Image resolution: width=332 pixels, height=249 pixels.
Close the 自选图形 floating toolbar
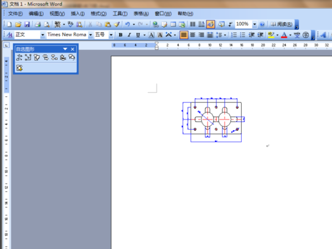(72, 49)
